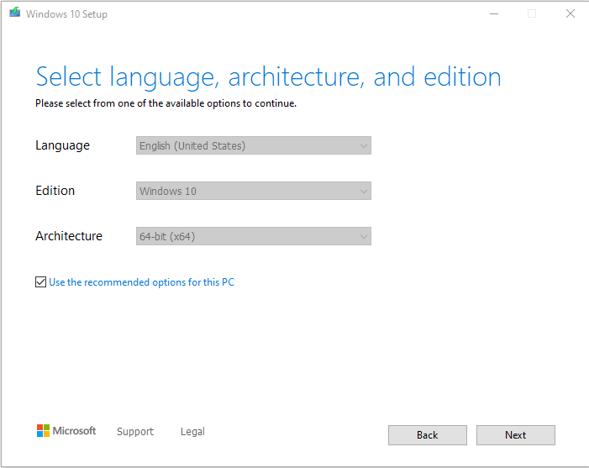
Task: Click the Edition field label
Action: point(55,191)
